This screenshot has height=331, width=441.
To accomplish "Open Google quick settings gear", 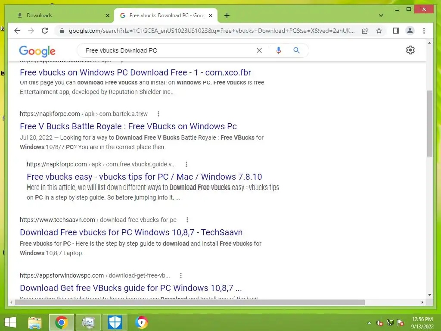I will [410, 50].
